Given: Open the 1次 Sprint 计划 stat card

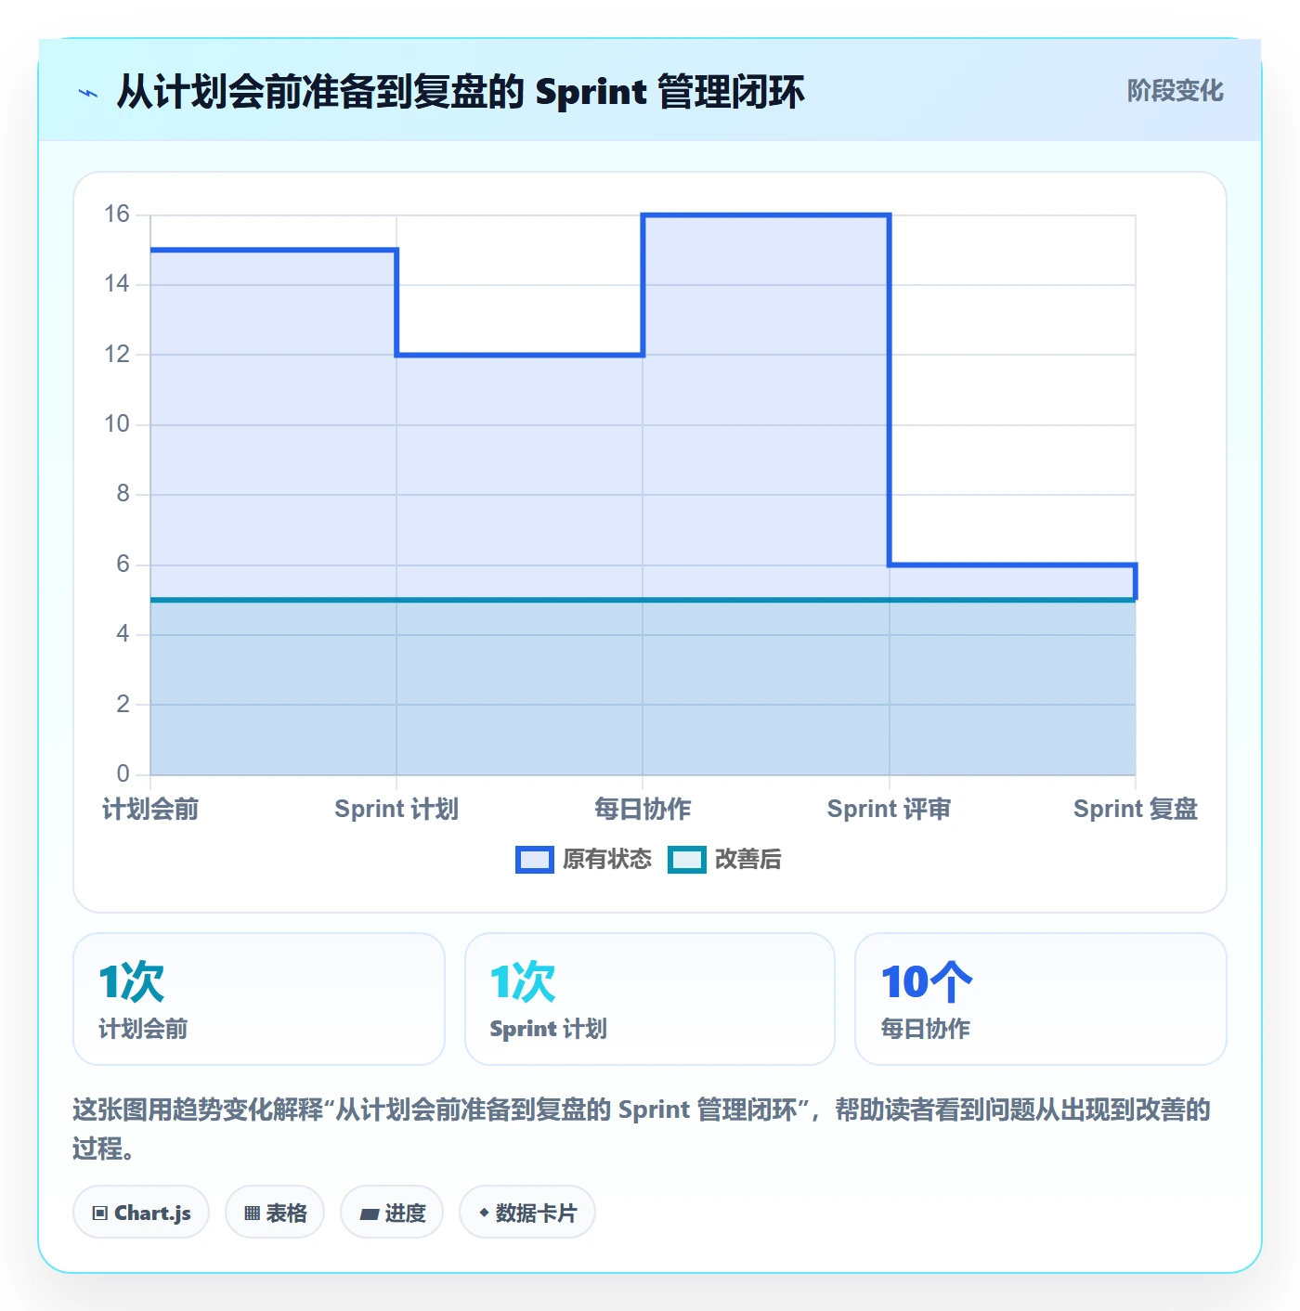Looking at the screenshot, I should click(x=650, y=999).
